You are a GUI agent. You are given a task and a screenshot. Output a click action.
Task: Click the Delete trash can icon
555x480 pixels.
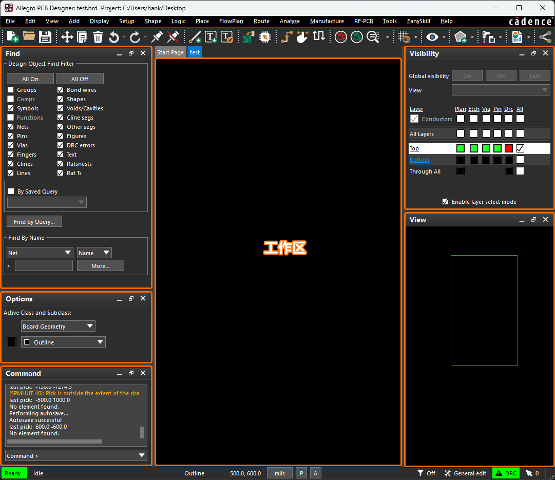click(98, 37)
